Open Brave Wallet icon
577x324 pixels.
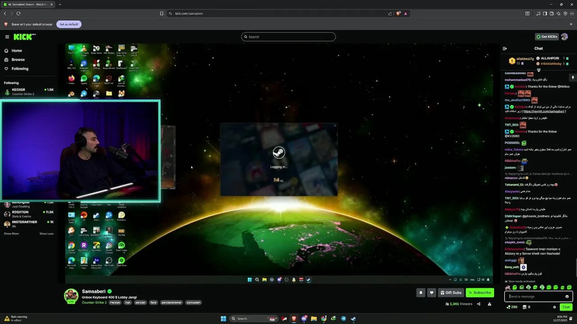point(552,13)
